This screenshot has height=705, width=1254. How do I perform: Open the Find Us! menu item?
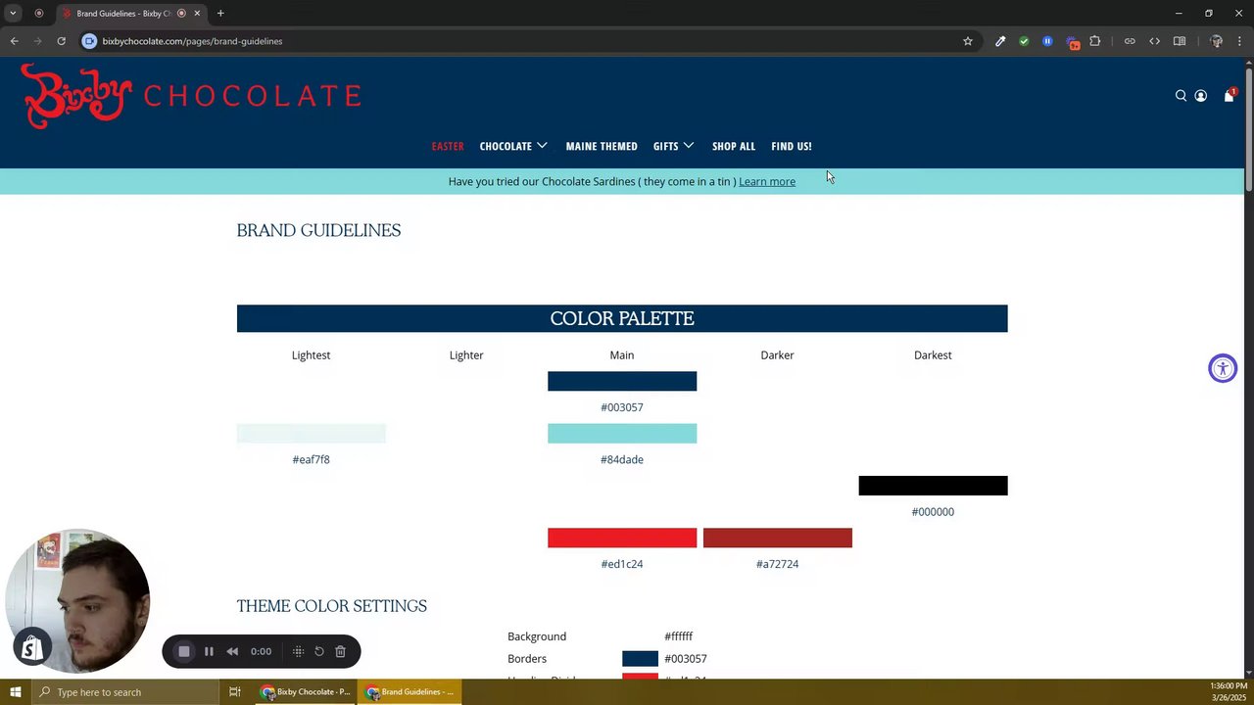[x=792, y=146]
